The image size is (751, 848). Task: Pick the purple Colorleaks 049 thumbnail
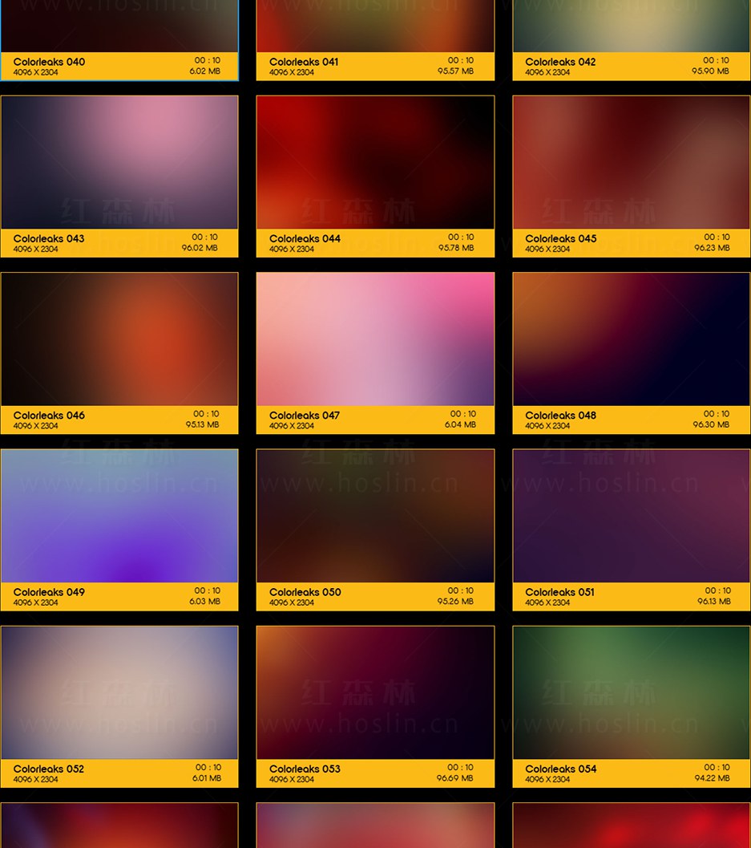[x=119, y=516]
